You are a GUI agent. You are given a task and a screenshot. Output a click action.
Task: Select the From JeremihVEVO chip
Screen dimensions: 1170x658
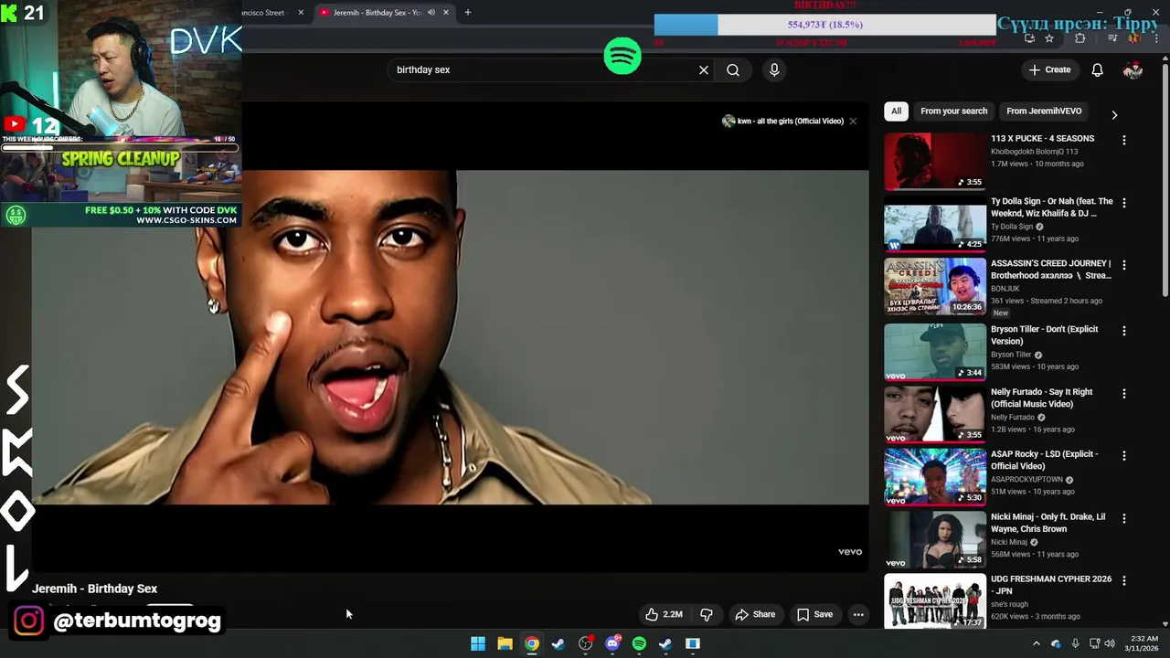(1044, 111)
